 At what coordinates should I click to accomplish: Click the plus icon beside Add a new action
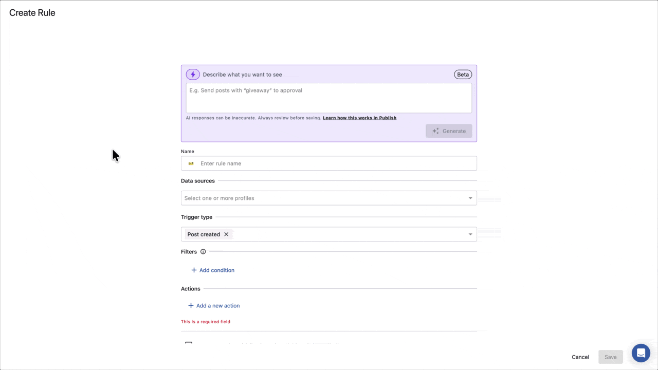191,306
